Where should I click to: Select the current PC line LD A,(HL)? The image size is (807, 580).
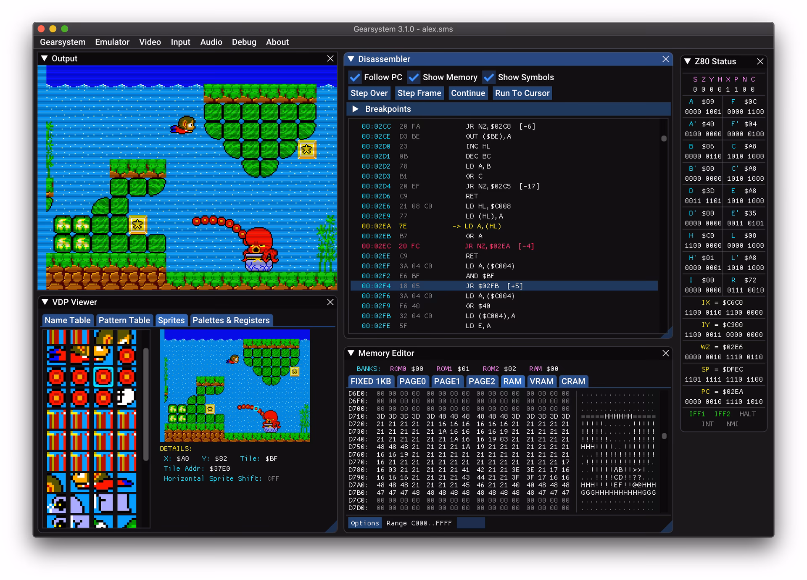pos(504,226)
